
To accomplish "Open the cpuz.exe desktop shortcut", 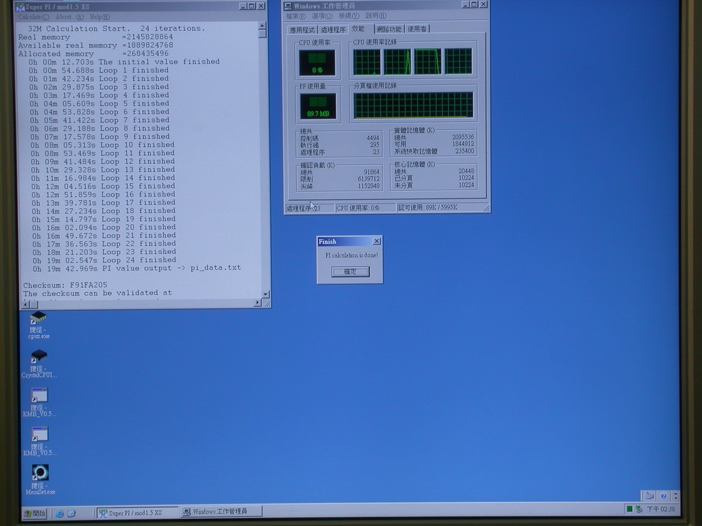I will click(x=38, y=325).
